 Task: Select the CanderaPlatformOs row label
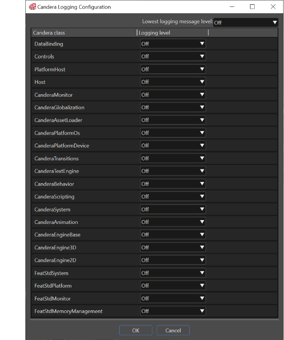(x=57, y=133)
